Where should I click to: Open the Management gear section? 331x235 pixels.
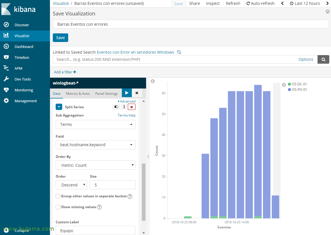point(25,101)
